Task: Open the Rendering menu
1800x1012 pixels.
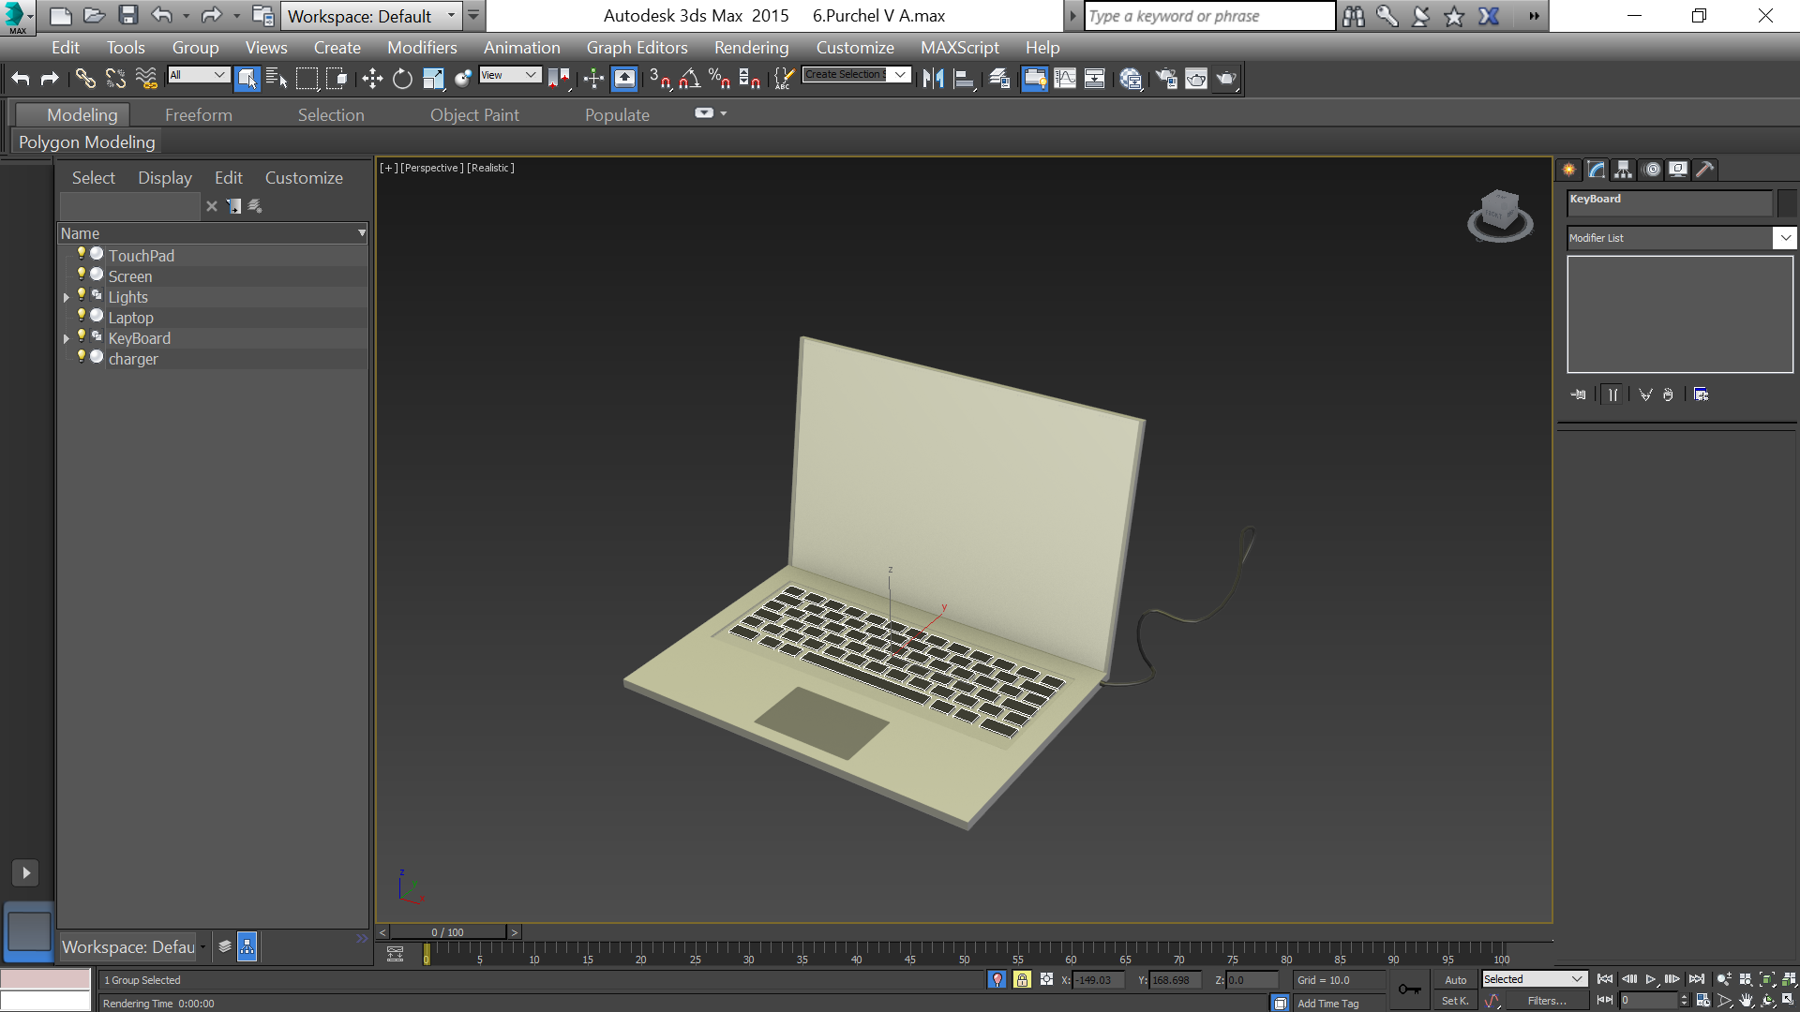Action: [x=751, y=48]
